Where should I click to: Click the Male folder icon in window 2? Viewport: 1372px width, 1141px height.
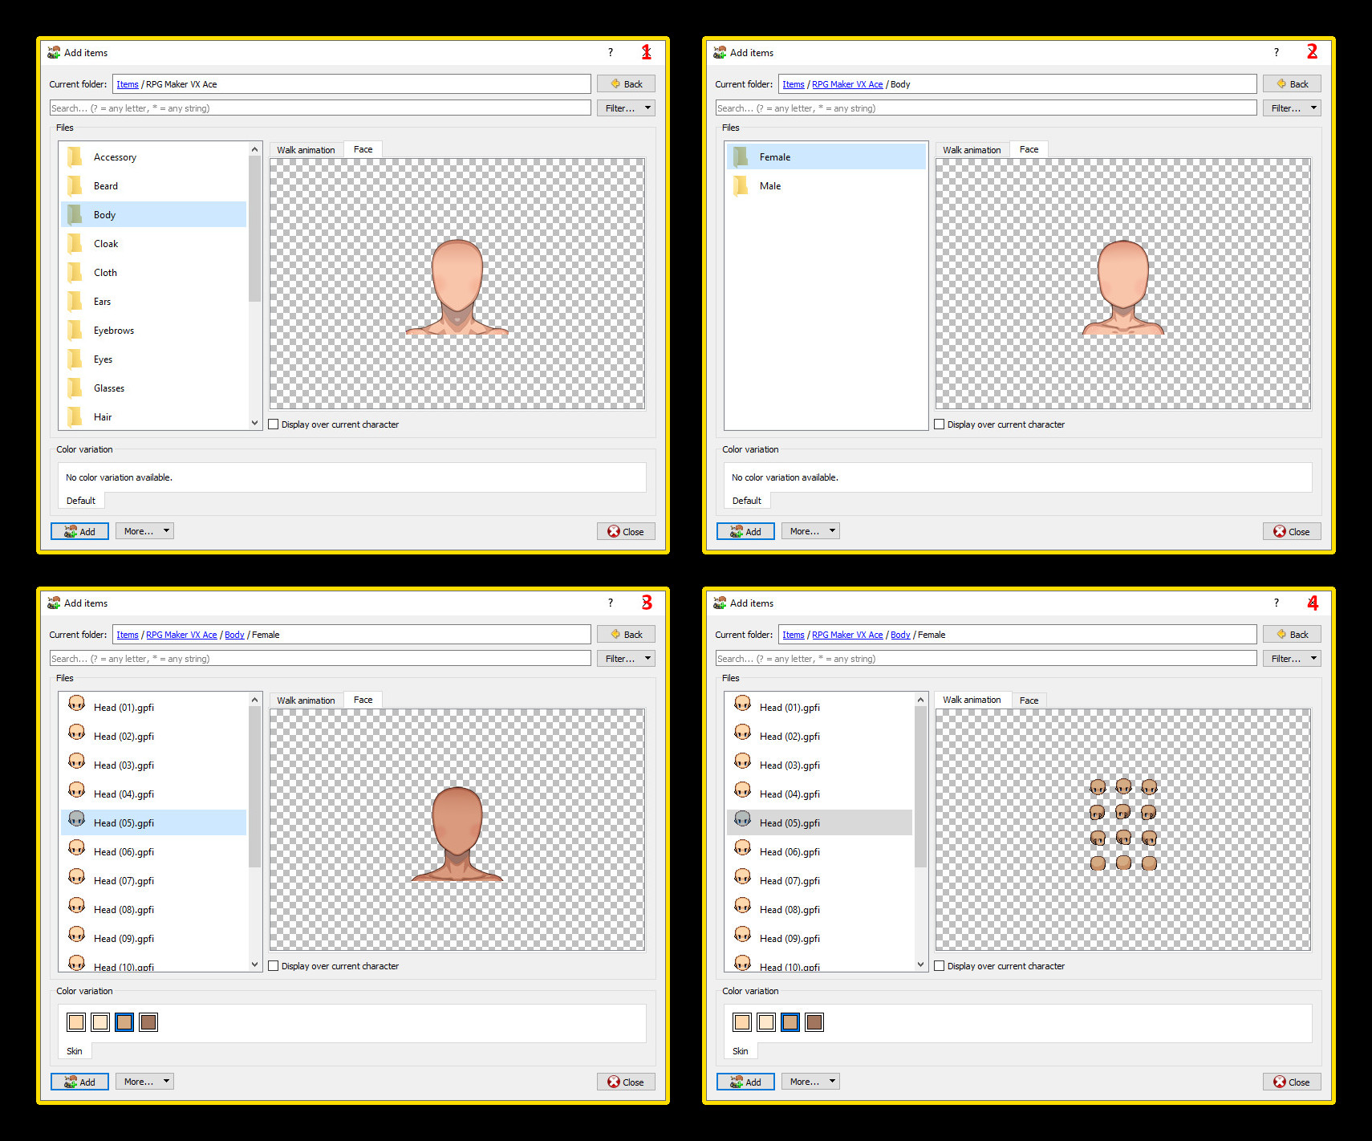[741, 185]
